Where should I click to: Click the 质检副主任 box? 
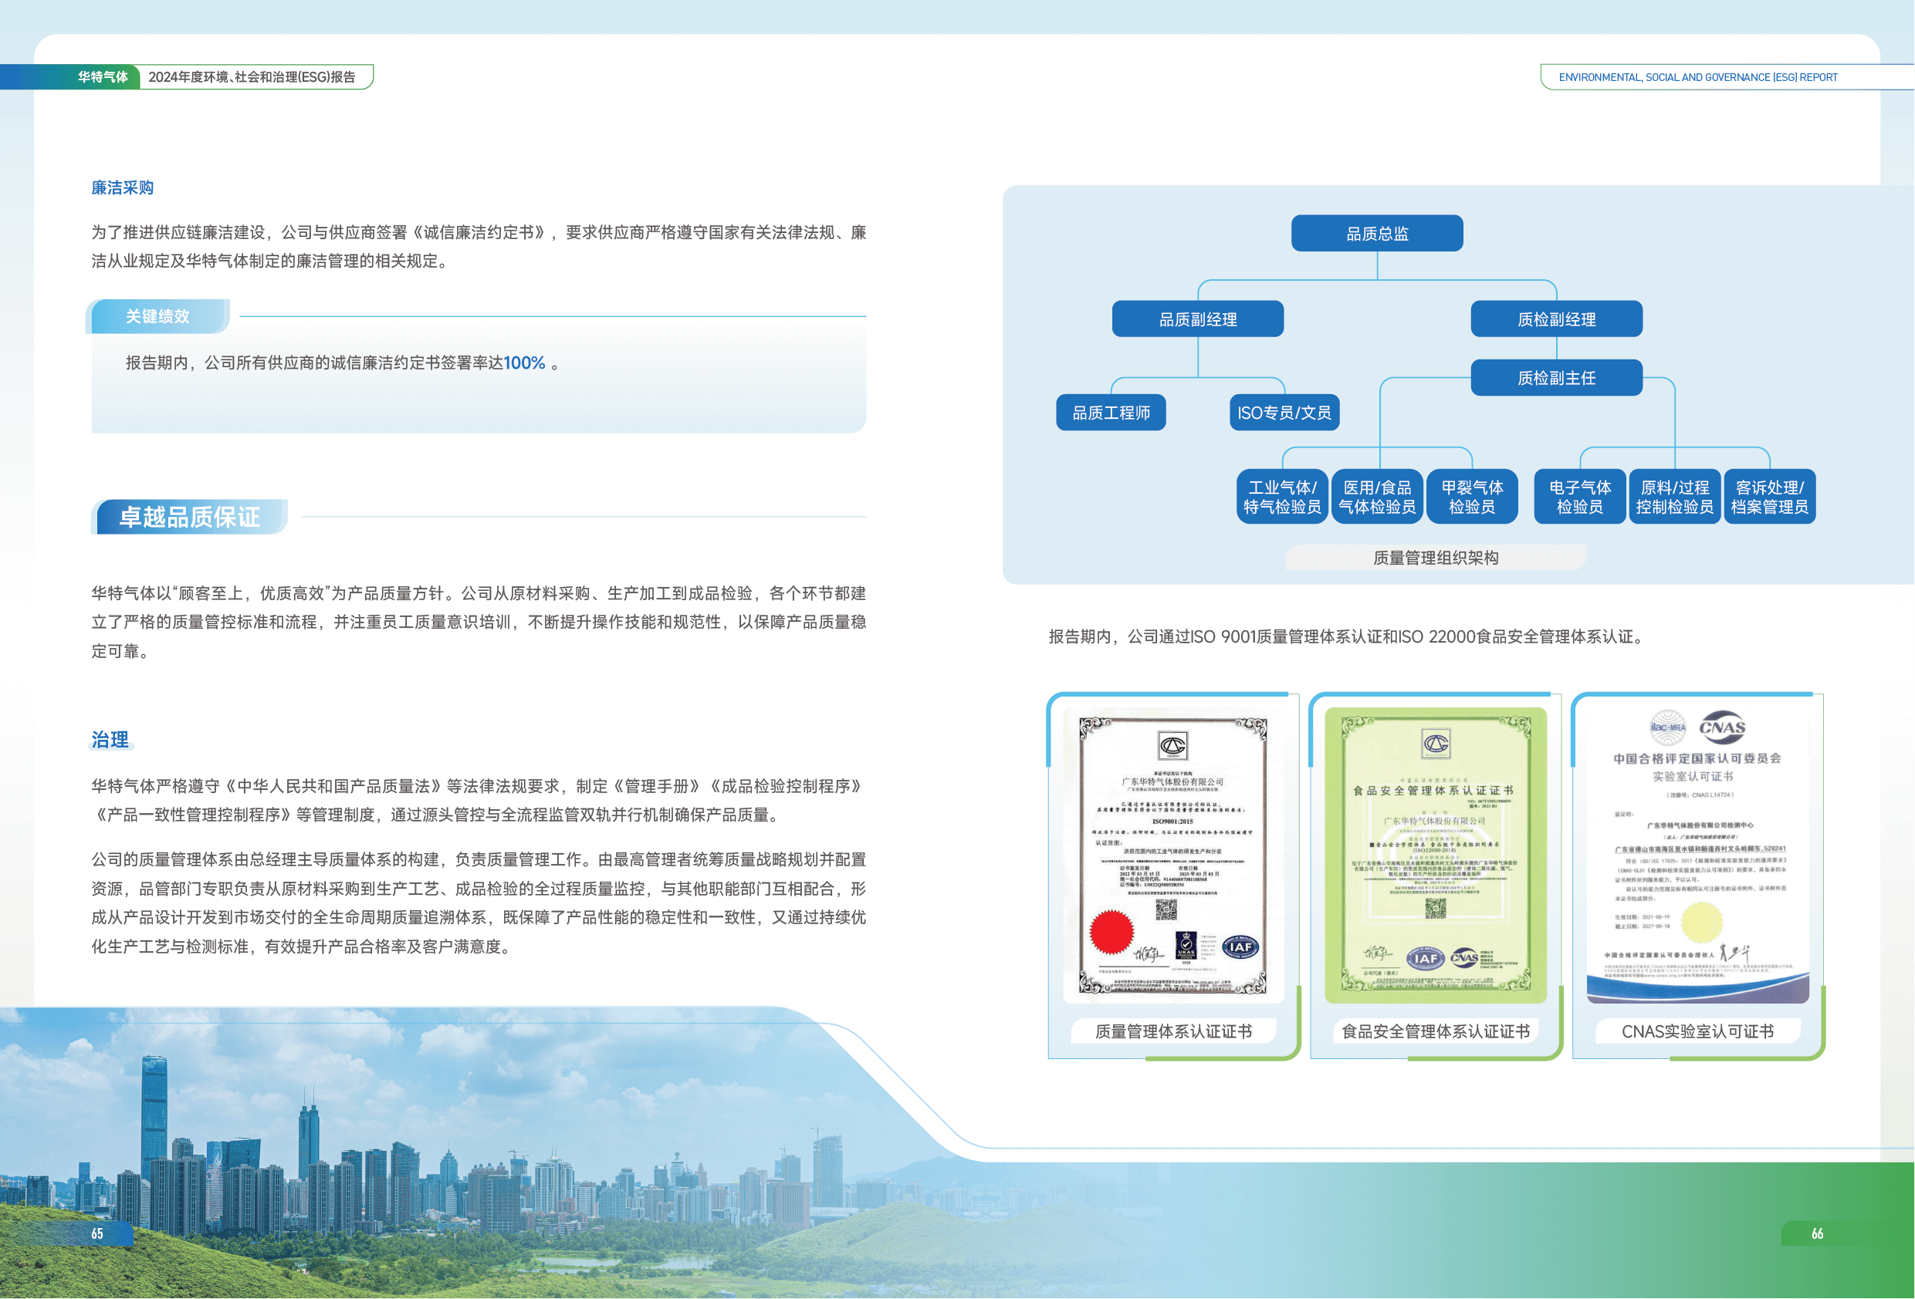(x=1556, y=378)
